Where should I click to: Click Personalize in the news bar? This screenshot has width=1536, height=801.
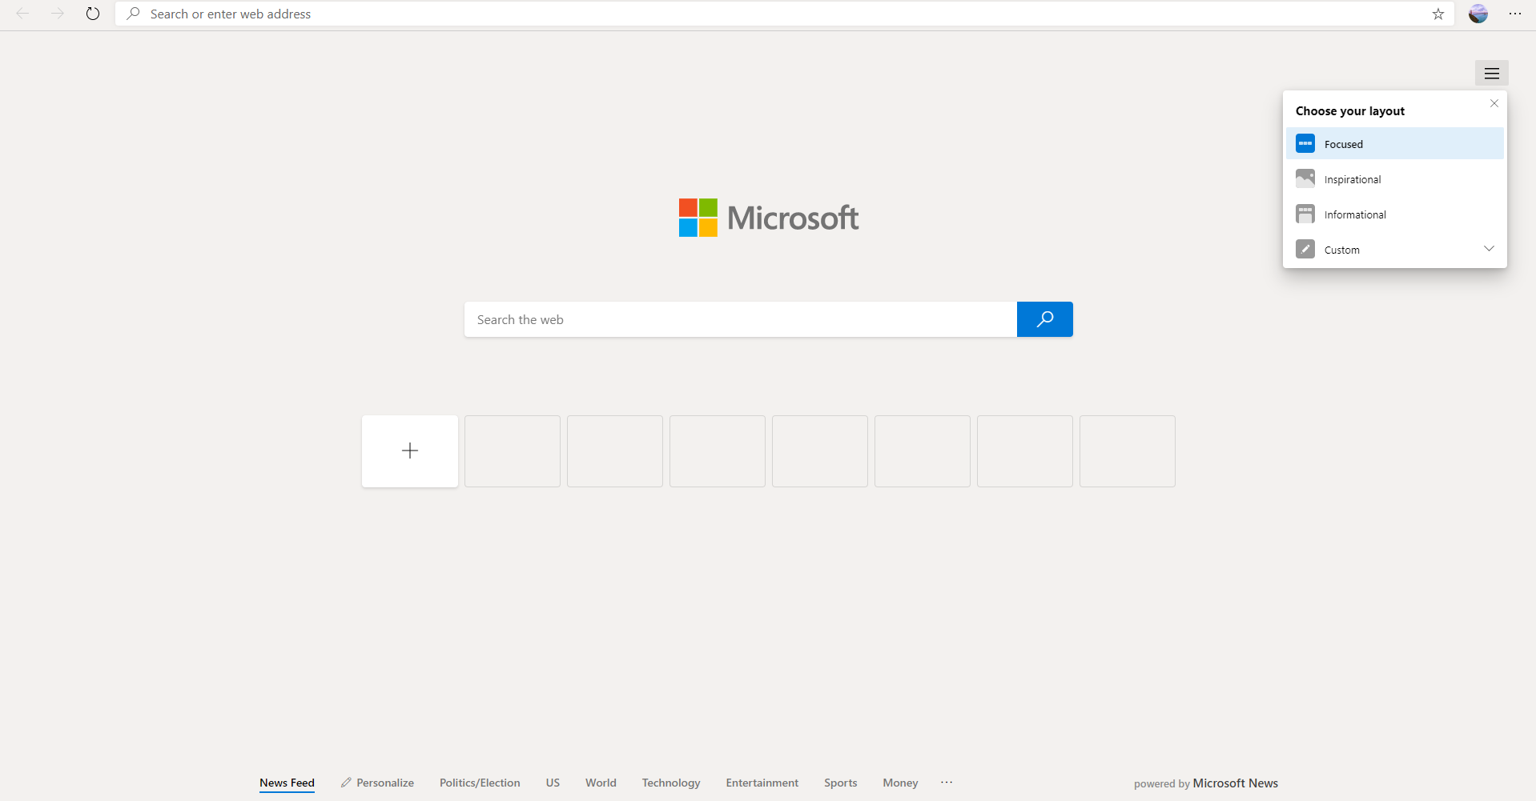pos(377,783)
